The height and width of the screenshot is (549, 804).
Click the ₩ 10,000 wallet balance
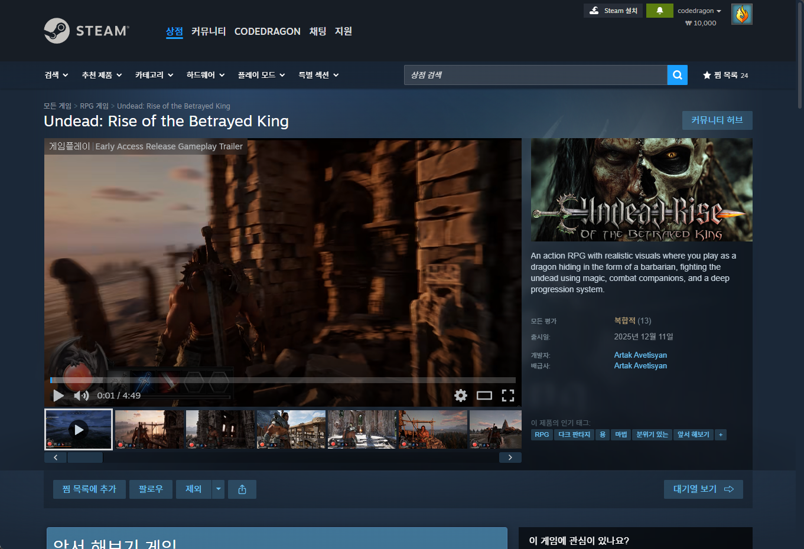click(701, 23)
